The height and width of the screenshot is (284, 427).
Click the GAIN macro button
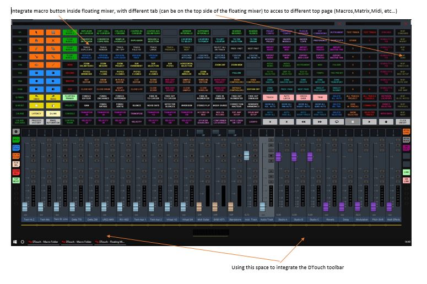(x=87, y=106)
